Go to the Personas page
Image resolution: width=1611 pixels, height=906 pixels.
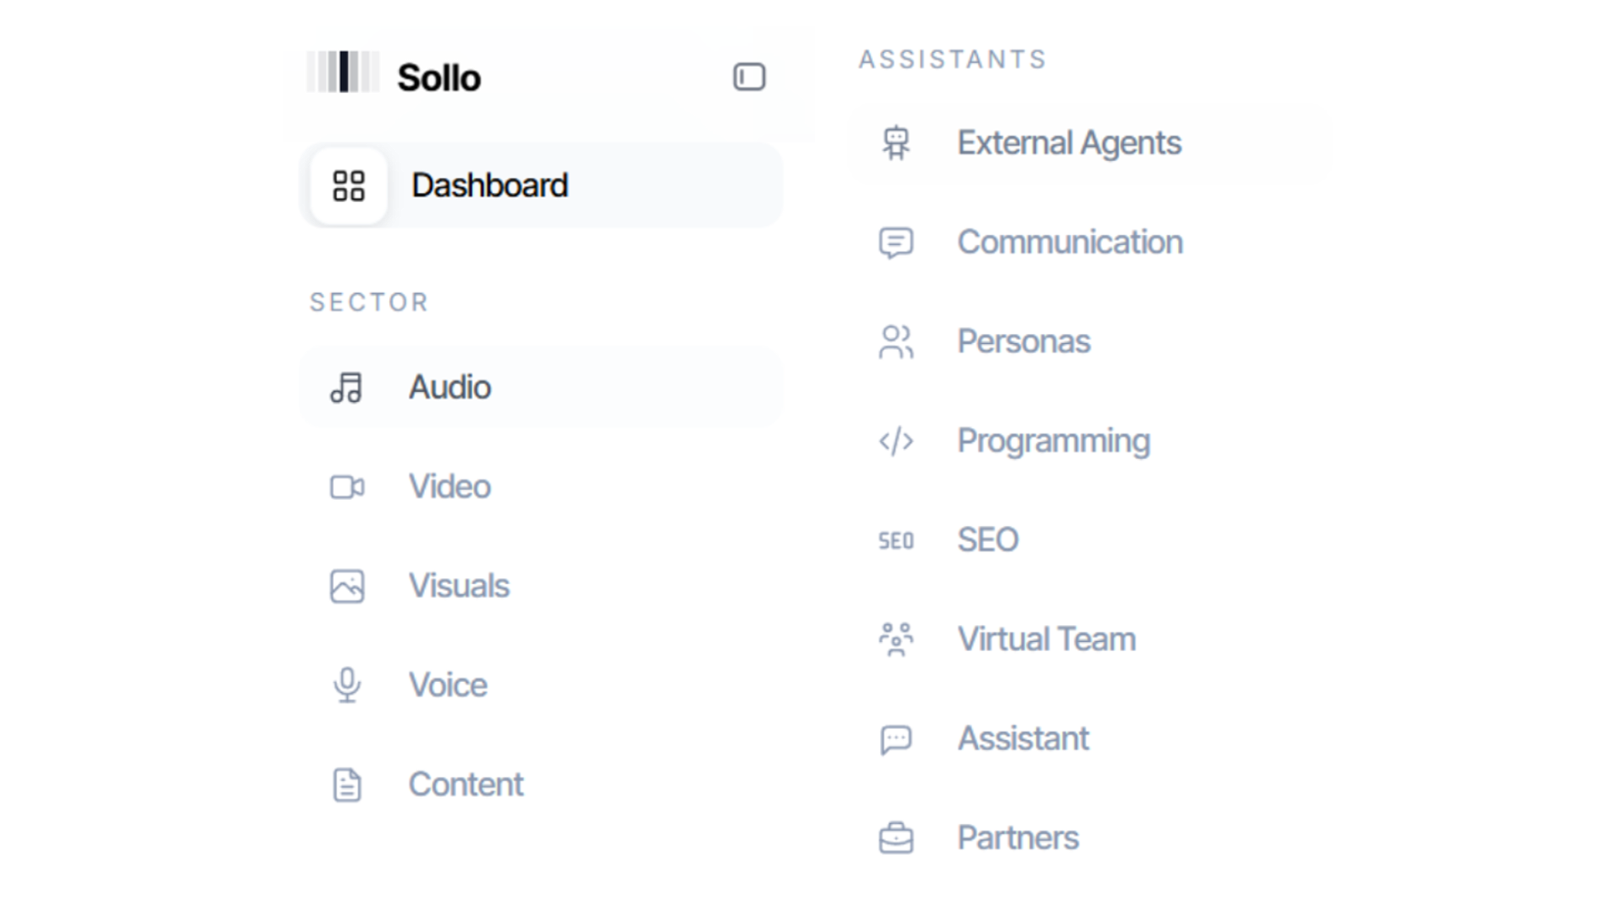click(x=1024, y=341)
